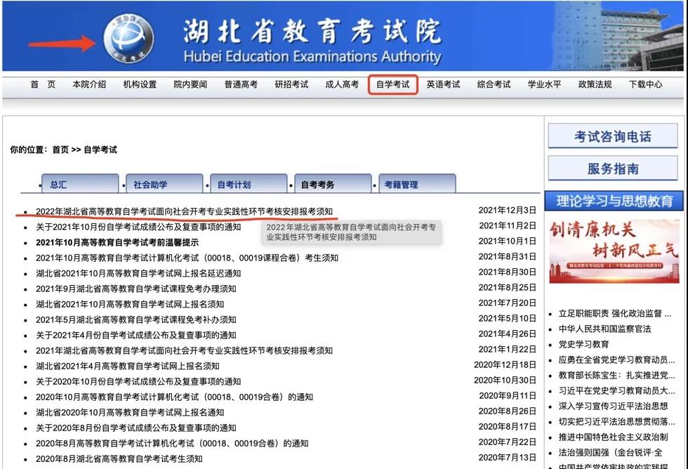
Task: Open 关于2020年10月份自学考试成绩公布及复查事项的通知
Action: [x=138, y=381]
